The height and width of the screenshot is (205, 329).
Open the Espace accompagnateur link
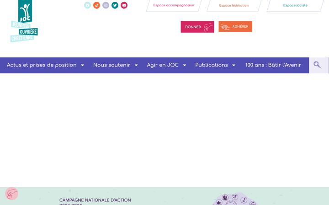click(x=174, y=5)
